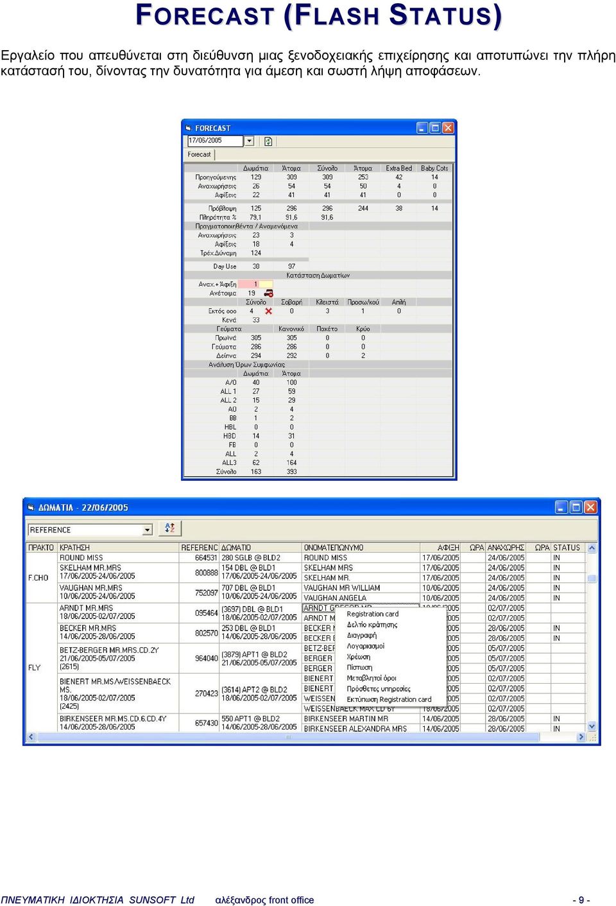This screenshot has height=906, width=616.
Task: Click the Baby Cots column header in Forecast
Action: tap(434, 168)
